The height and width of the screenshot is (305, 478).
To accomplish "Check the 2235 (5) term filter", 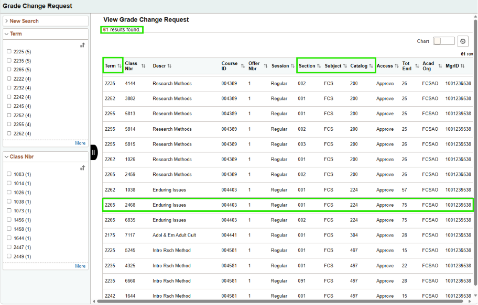I will pyautogui.click(x=9, y=61).
